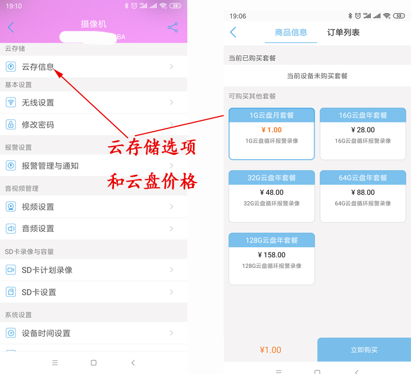Tap the lock icon for 修改密码
Image resolution: width=411 pixels, height=374 pixels.
(11, 125)
